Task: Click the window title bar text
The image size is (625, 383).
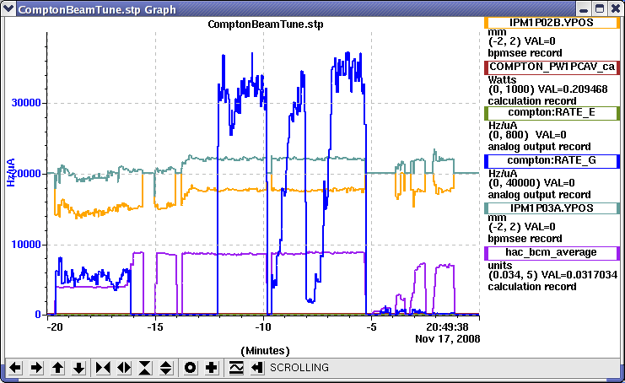Action: click(x=97, y=9)
